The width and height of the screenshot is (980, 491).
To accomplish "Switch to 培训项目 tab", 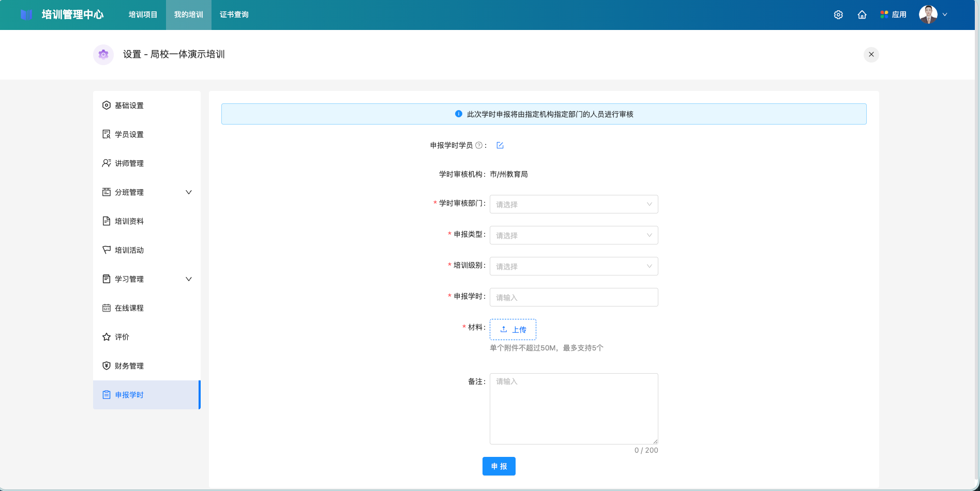I will pyautogui.click(x=143, y=15).
